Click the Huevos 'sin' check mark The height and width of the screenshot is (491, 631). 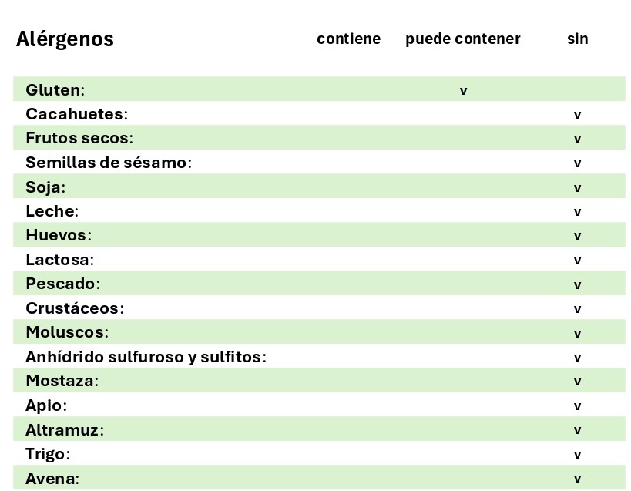coord(577,236)
